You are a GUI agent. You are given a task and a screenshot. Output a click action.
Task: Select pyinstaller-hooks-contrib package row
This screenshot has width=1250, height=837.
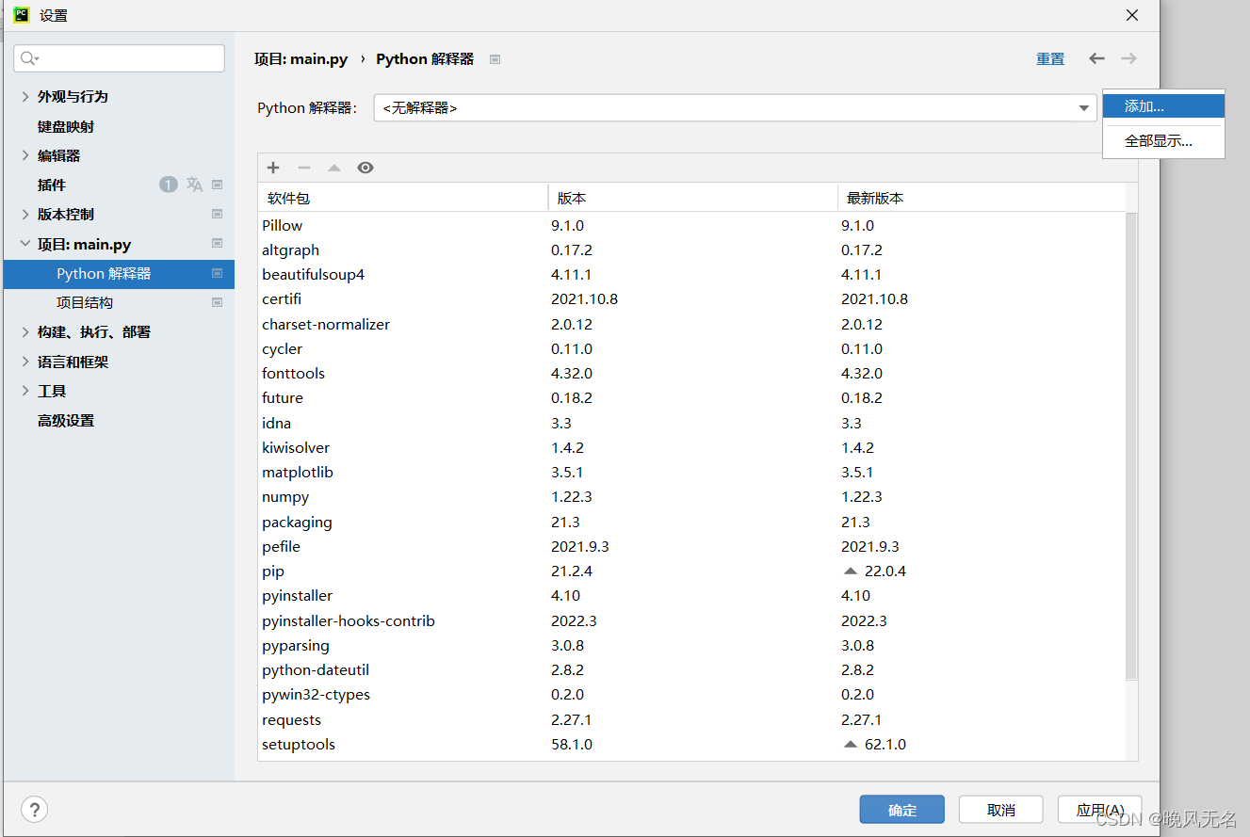692,620
